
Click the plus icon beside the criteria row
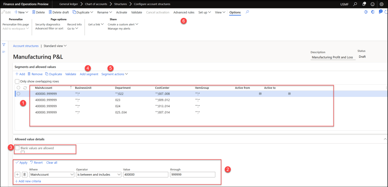17,174
